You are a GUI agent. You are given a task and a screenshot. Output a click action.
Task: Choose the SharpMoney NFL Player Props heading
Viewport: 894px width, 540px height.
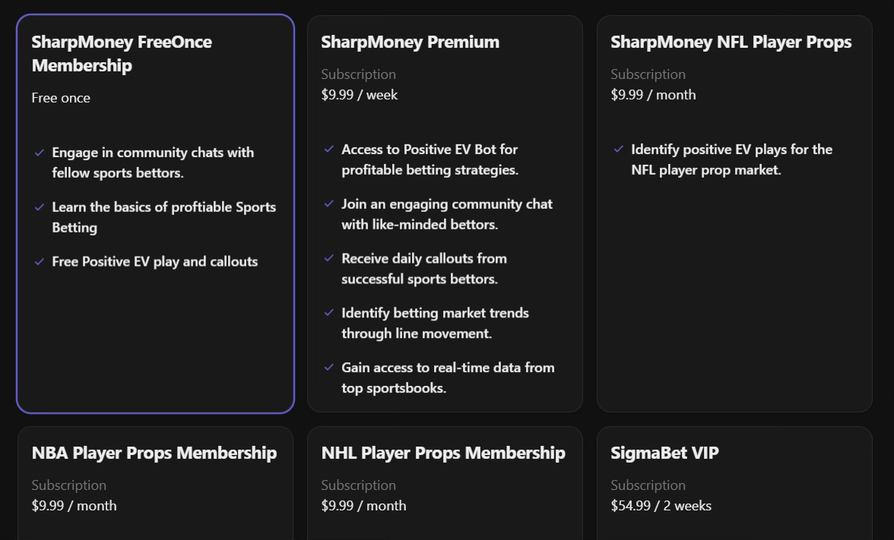[731, 42]
